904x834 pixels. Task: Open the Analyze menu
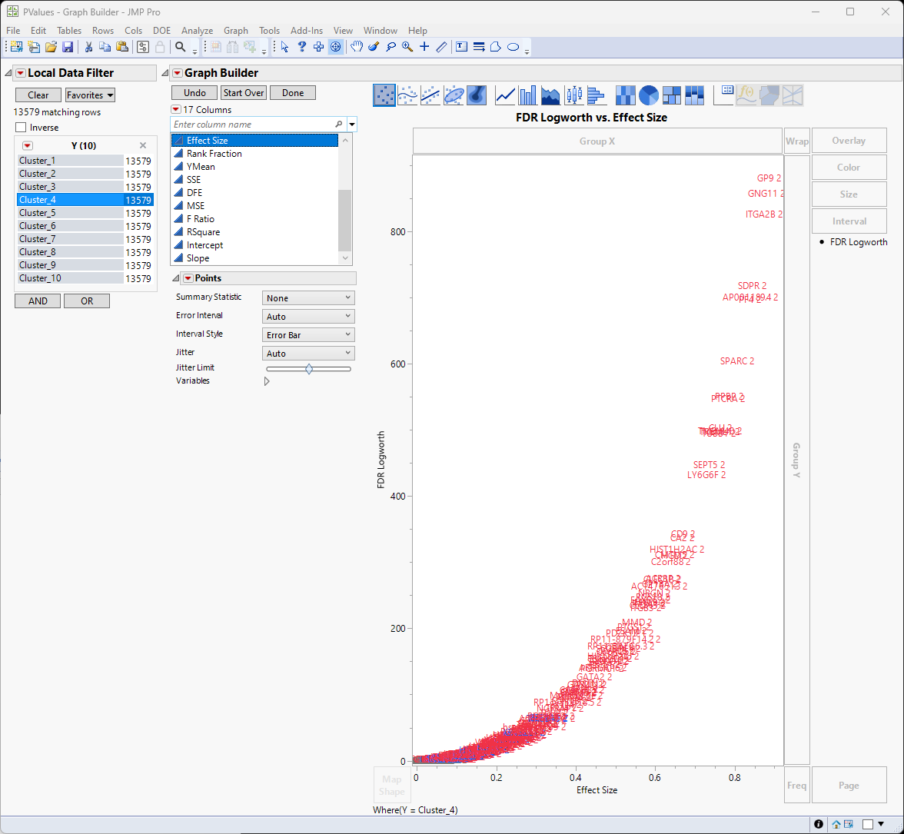pyautogui.click(x=197, y=31)
